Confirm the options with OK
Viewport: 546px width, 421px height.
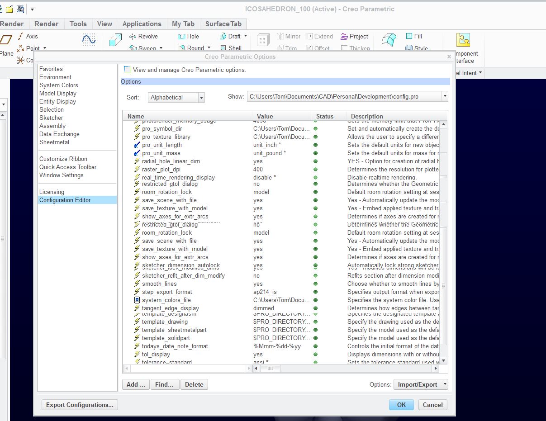tap(401, 405)
